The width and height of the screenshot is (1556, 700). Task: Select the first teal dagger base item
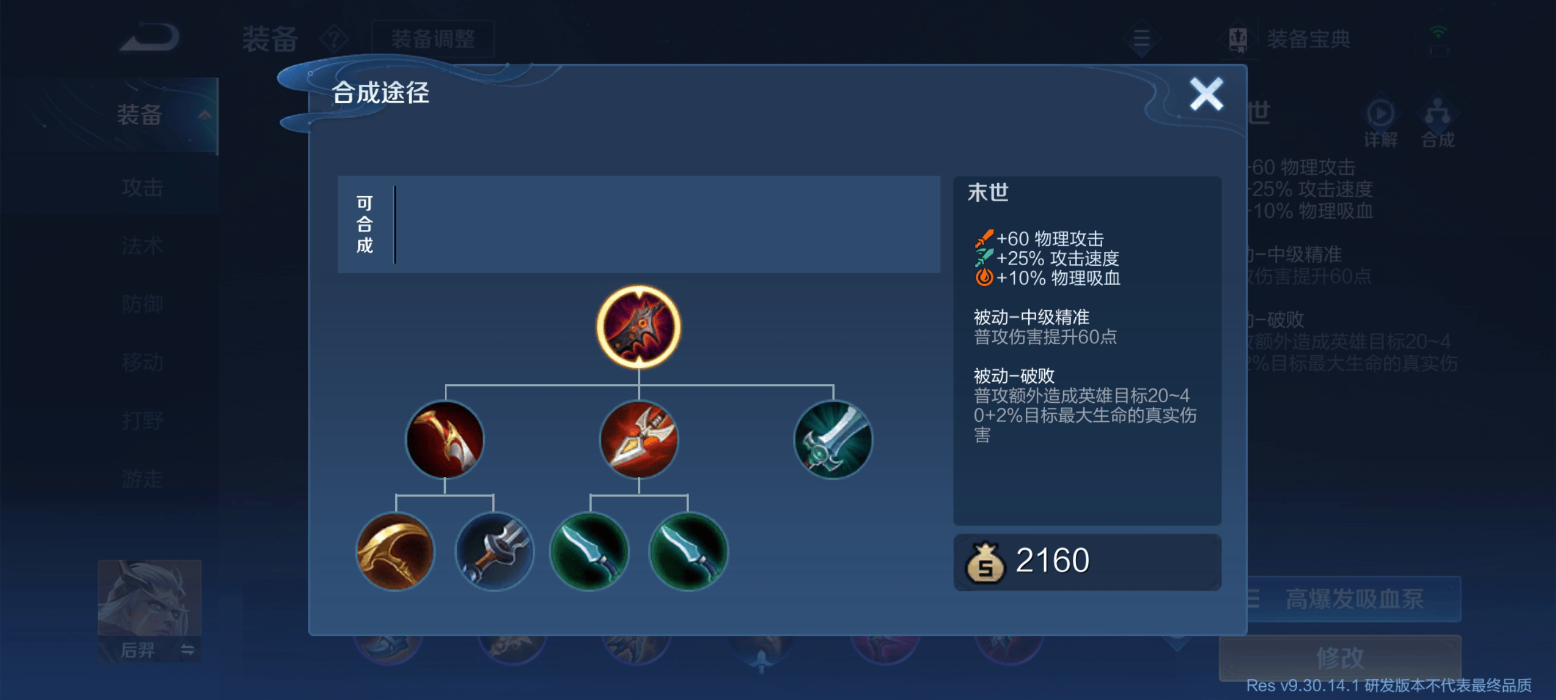[590, 551]
